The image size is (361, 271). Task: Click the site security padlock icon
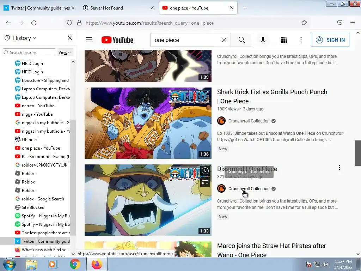[79, 23]
